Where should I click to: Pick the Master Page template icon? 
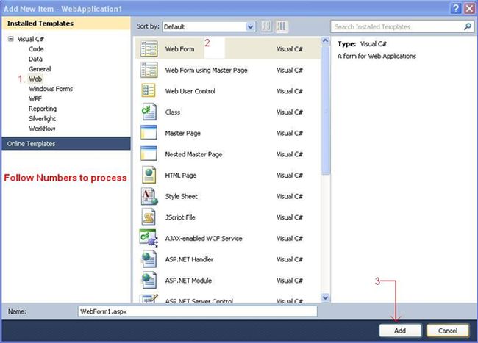click(x=149, y=133)
